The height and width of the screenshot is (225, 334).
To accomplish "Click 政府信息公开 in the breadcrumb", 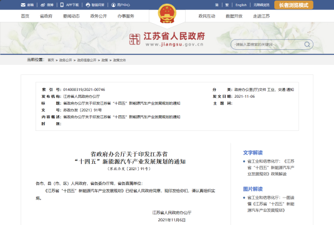I will click(87, 60).
